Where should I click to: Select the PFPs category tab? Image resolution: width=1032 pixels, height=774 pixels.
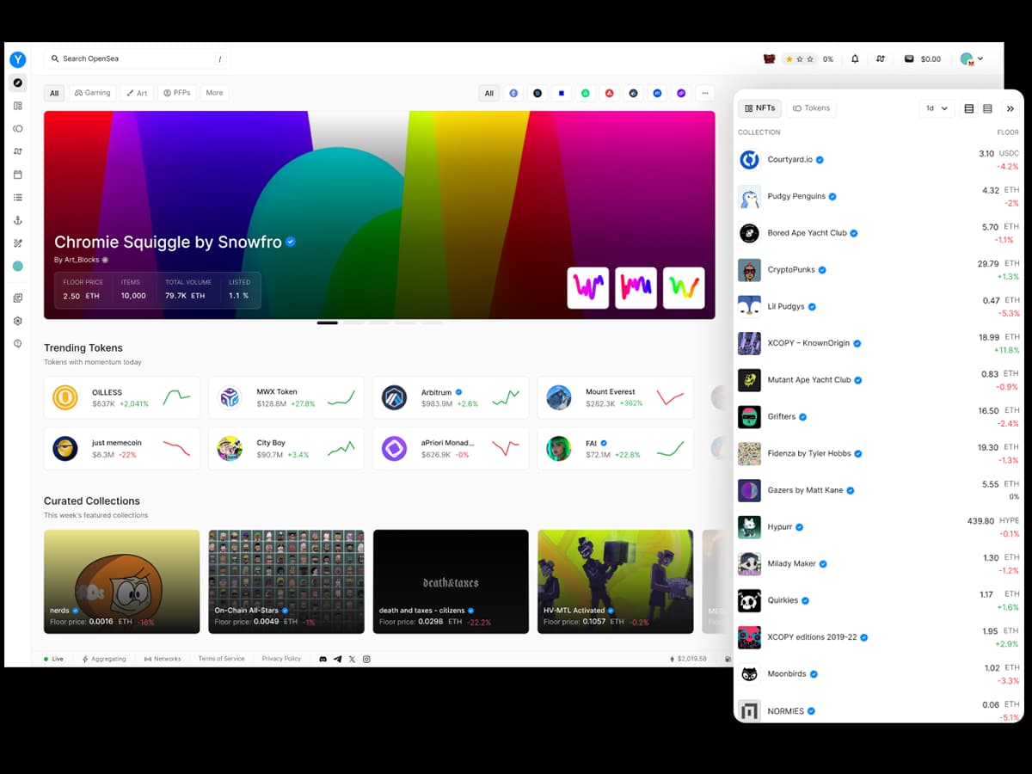(176, 93)
